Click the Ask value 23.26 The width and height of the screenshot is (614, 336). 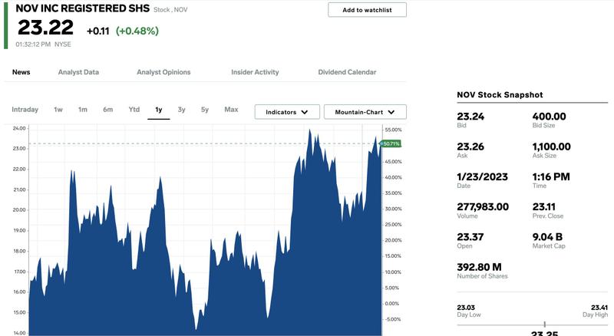(x=470, y=147)
